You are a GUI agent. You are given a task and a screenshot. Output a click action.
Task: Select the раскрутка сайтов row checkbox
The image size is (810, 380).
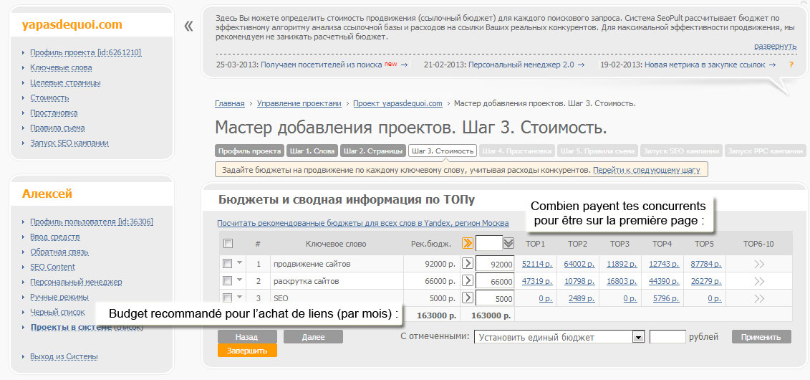point(228,280)
